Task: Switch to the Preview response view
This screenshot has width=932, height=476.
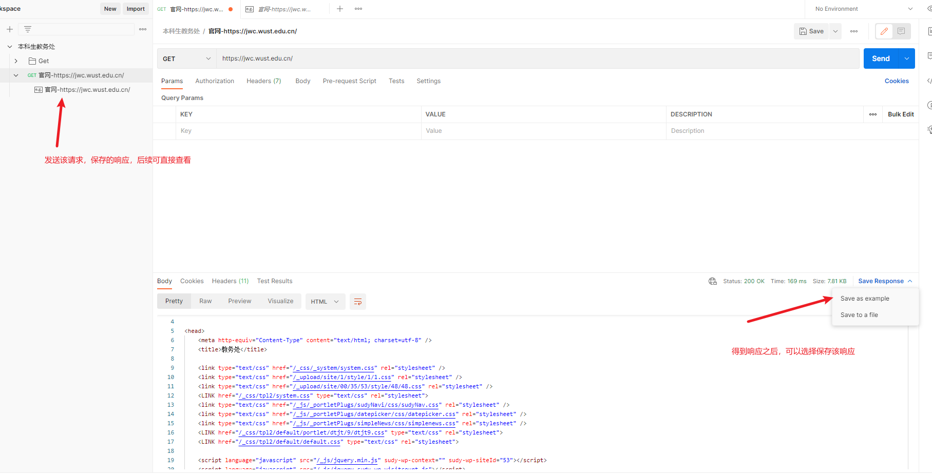Action: click(240, 301)
